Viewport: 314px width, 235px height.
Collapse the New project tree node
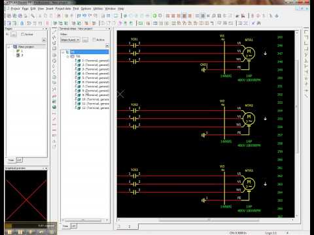point(9,46)
